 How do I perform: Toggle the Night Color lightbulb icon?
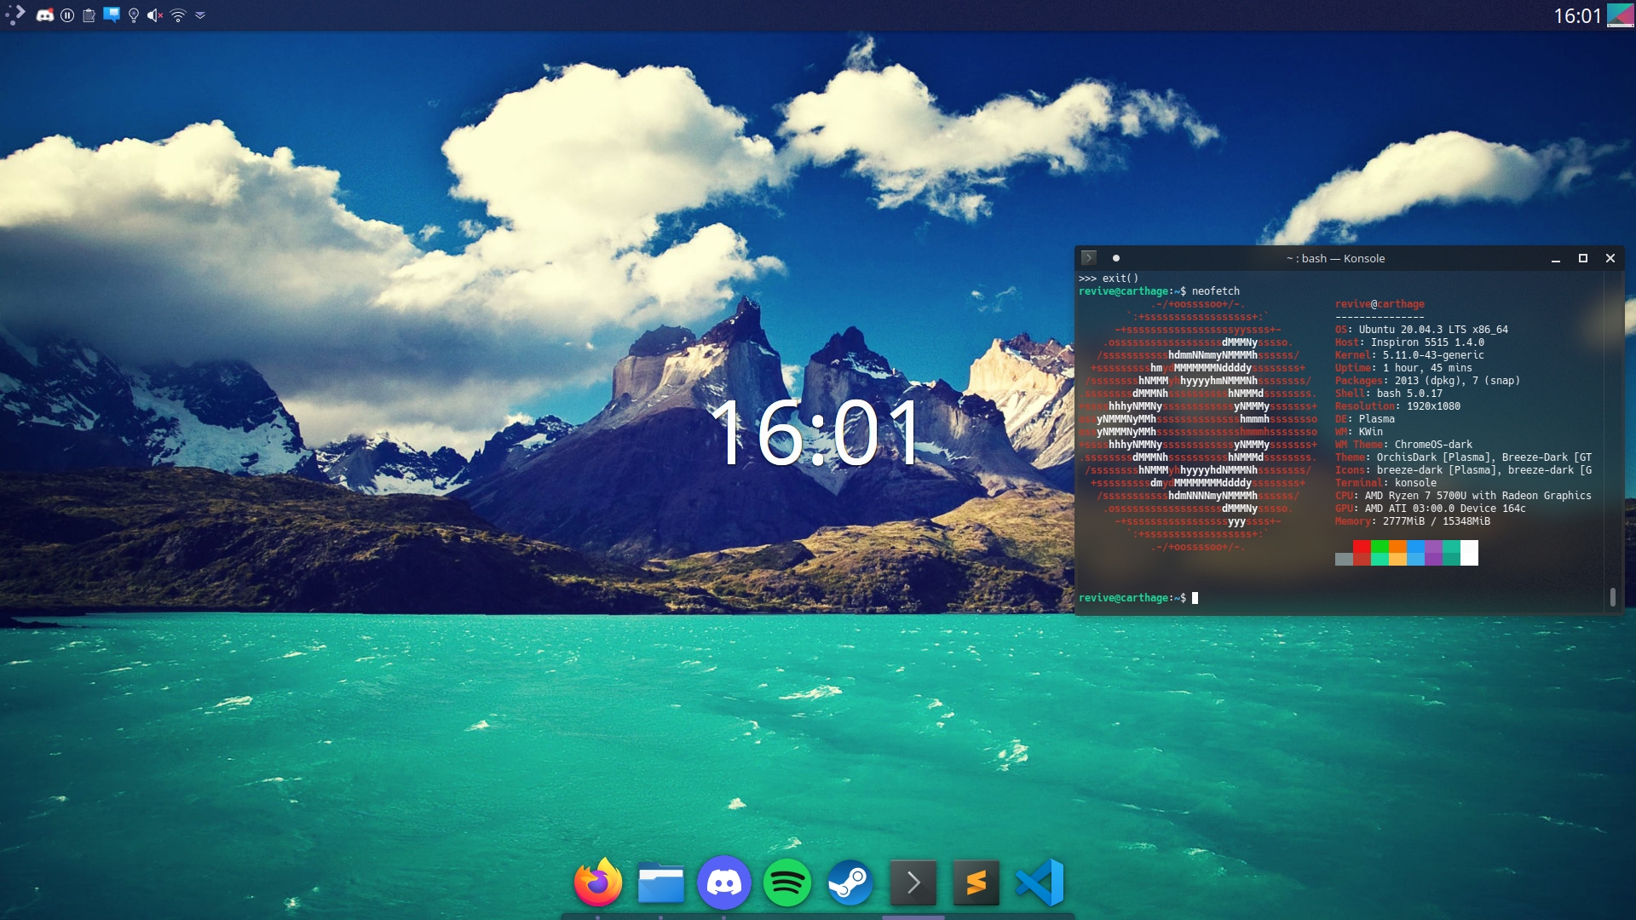tap(134, 15)
